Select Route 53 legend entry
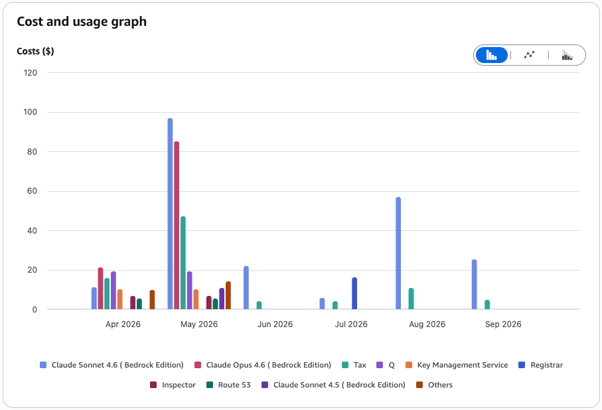The image size is (602, 410). (228, 385)
